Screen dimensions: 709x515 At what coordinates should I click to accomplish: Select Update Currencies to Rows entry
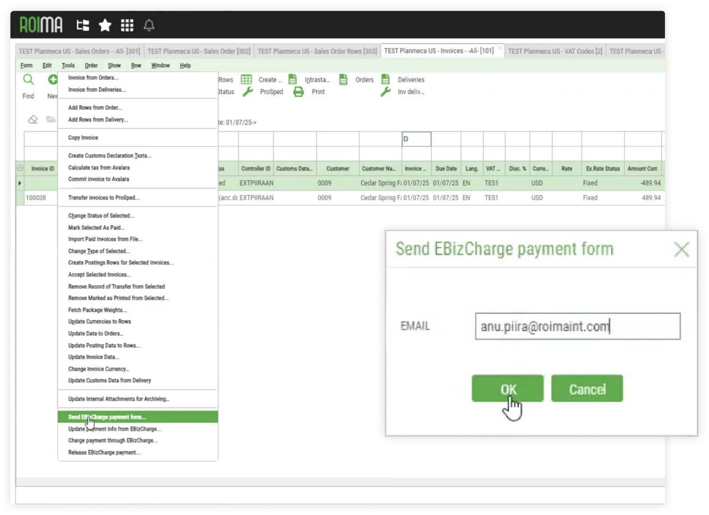138,322
